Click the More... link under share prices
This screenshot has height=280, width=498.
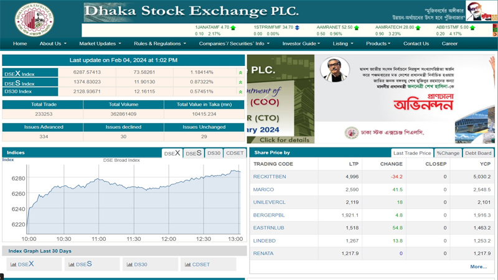[x=478, y=266]
